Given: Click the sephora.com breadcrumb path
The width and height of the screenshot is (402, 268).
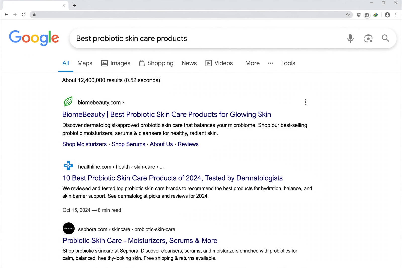Looking at the screenshot, I should [x=127, y=229].
